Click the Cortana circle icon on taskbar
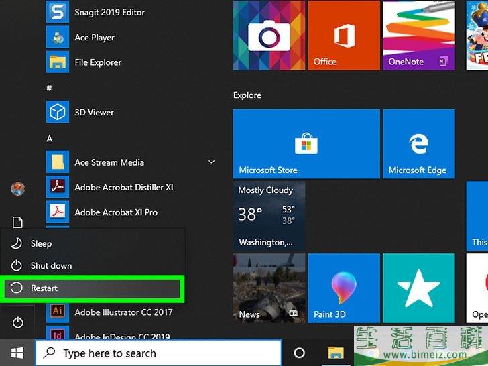The image size is (488, 366). pos(300,353)
